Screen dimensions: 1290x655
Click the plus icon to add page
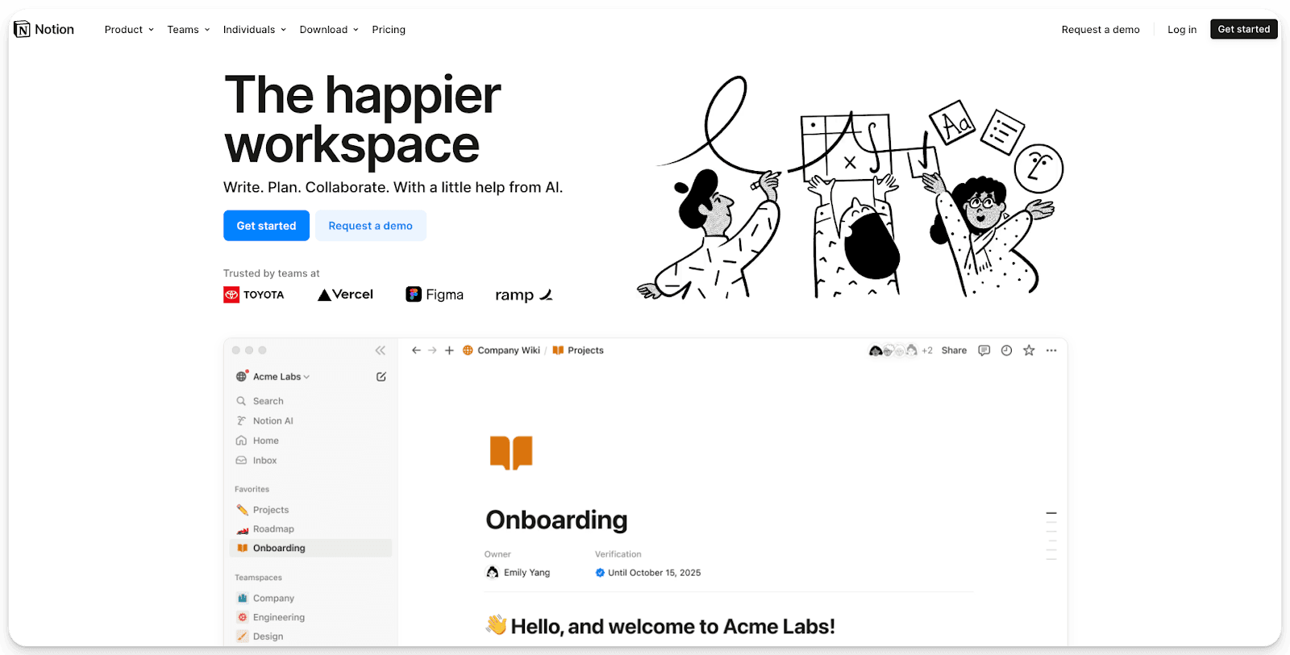click(x=449, y=350)
